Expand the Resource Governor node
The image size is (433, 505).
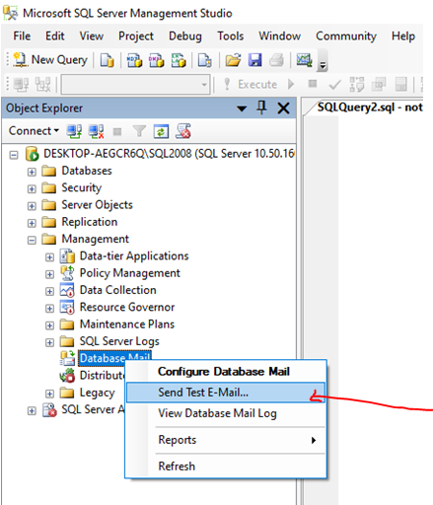click(49, 309)
